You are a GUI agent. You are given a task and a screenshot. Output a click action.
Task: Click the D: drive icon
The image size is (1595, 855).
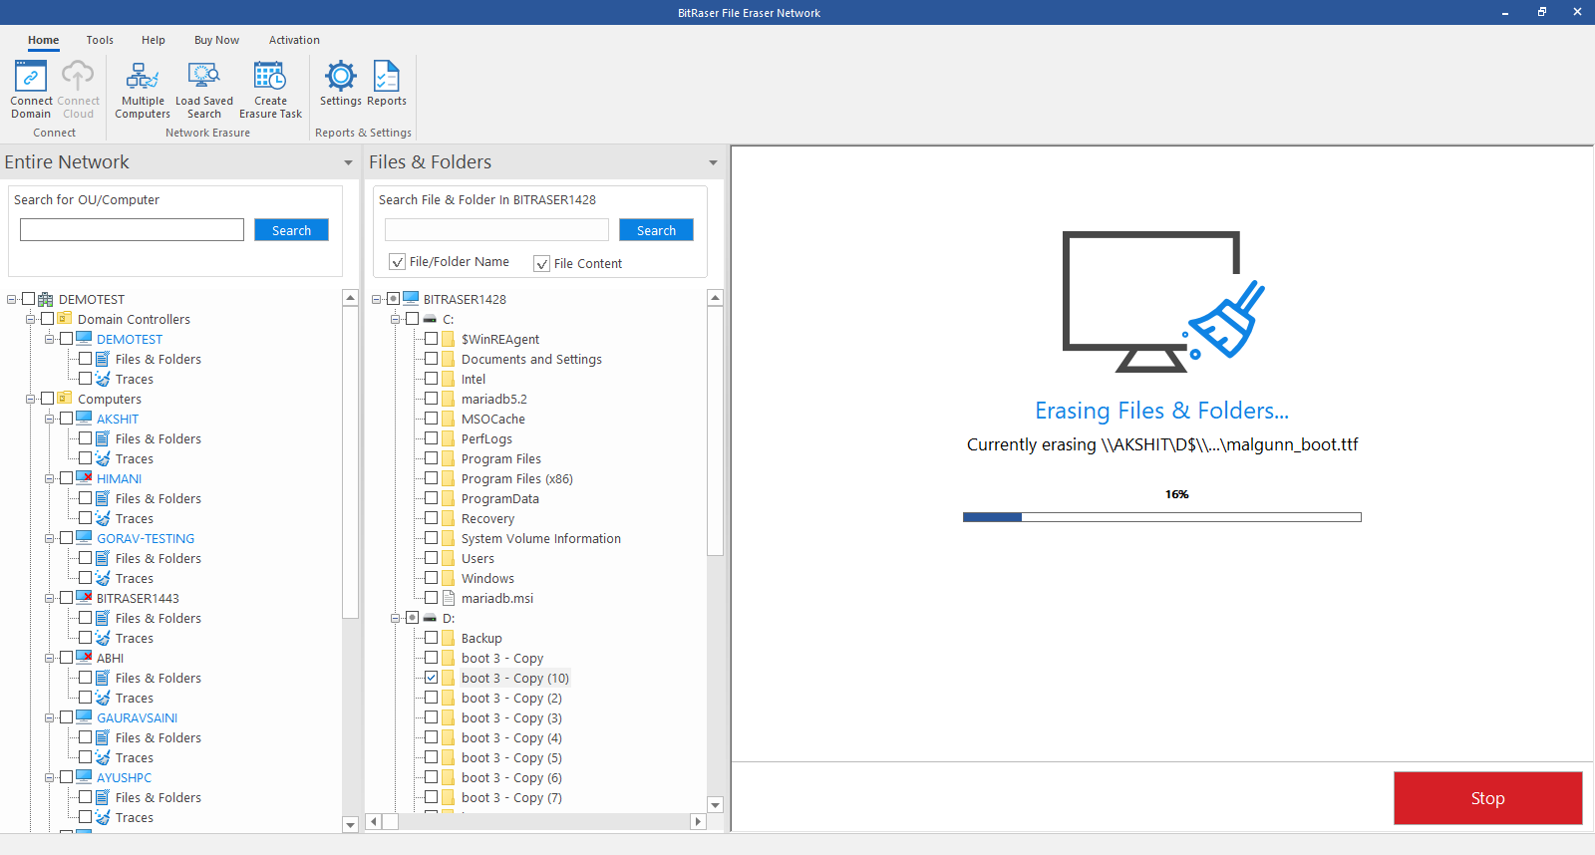click(x=430, y=618)
